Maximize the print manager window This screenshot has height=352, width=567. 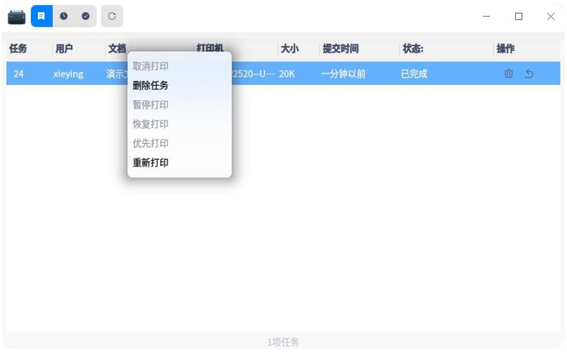(x=519, y=16)
